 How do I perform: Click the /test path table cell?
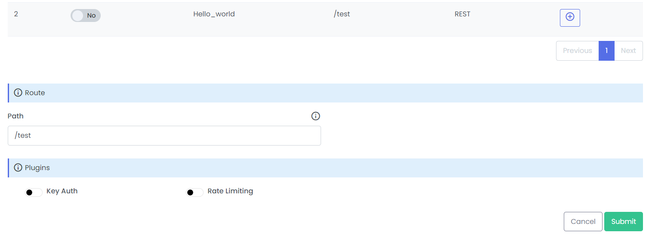point(342,14)
